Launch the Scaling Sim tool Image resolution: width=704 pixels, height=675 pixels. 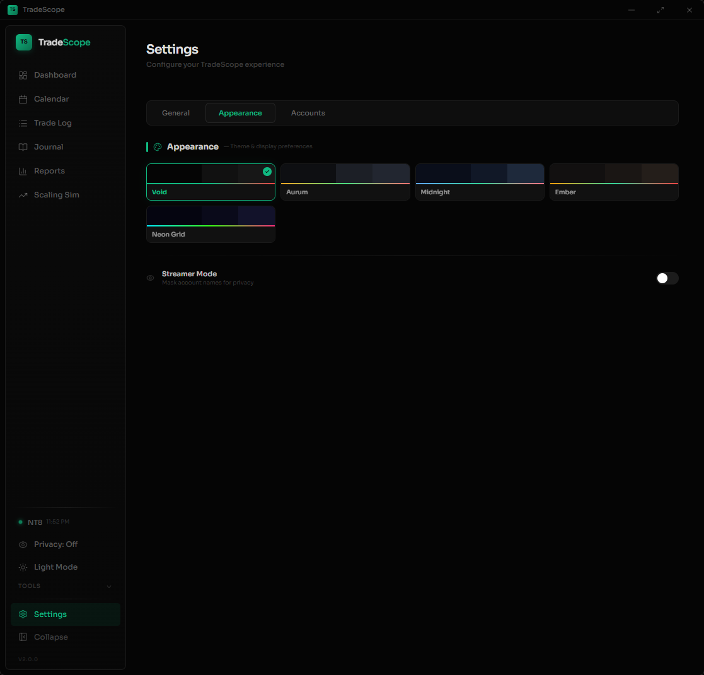point(57,194)
